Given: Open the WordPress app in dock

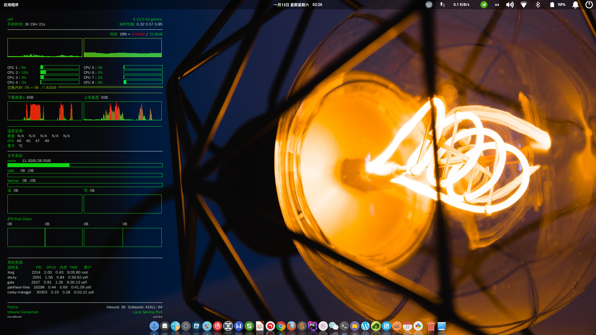Looking at the screenshot, I should pos(365,326).
